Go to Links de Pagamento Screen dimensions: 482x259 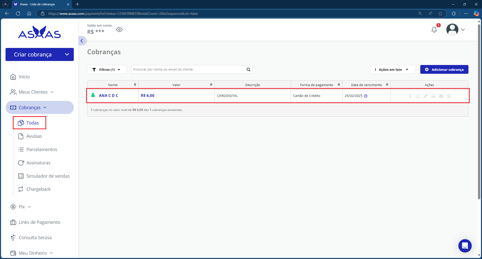tap(39, 222)
